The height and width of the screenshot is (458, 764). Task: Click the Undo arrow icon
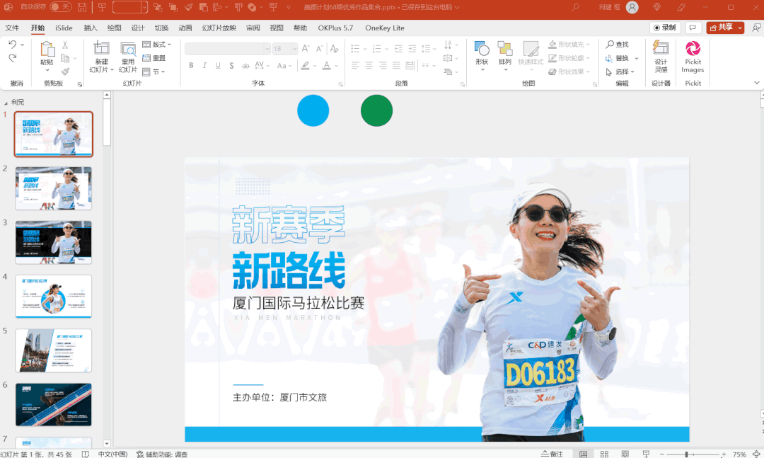13,45
